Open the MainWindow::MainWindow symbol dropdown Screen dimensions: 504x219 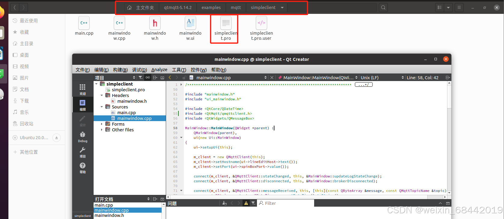[357, 77]
